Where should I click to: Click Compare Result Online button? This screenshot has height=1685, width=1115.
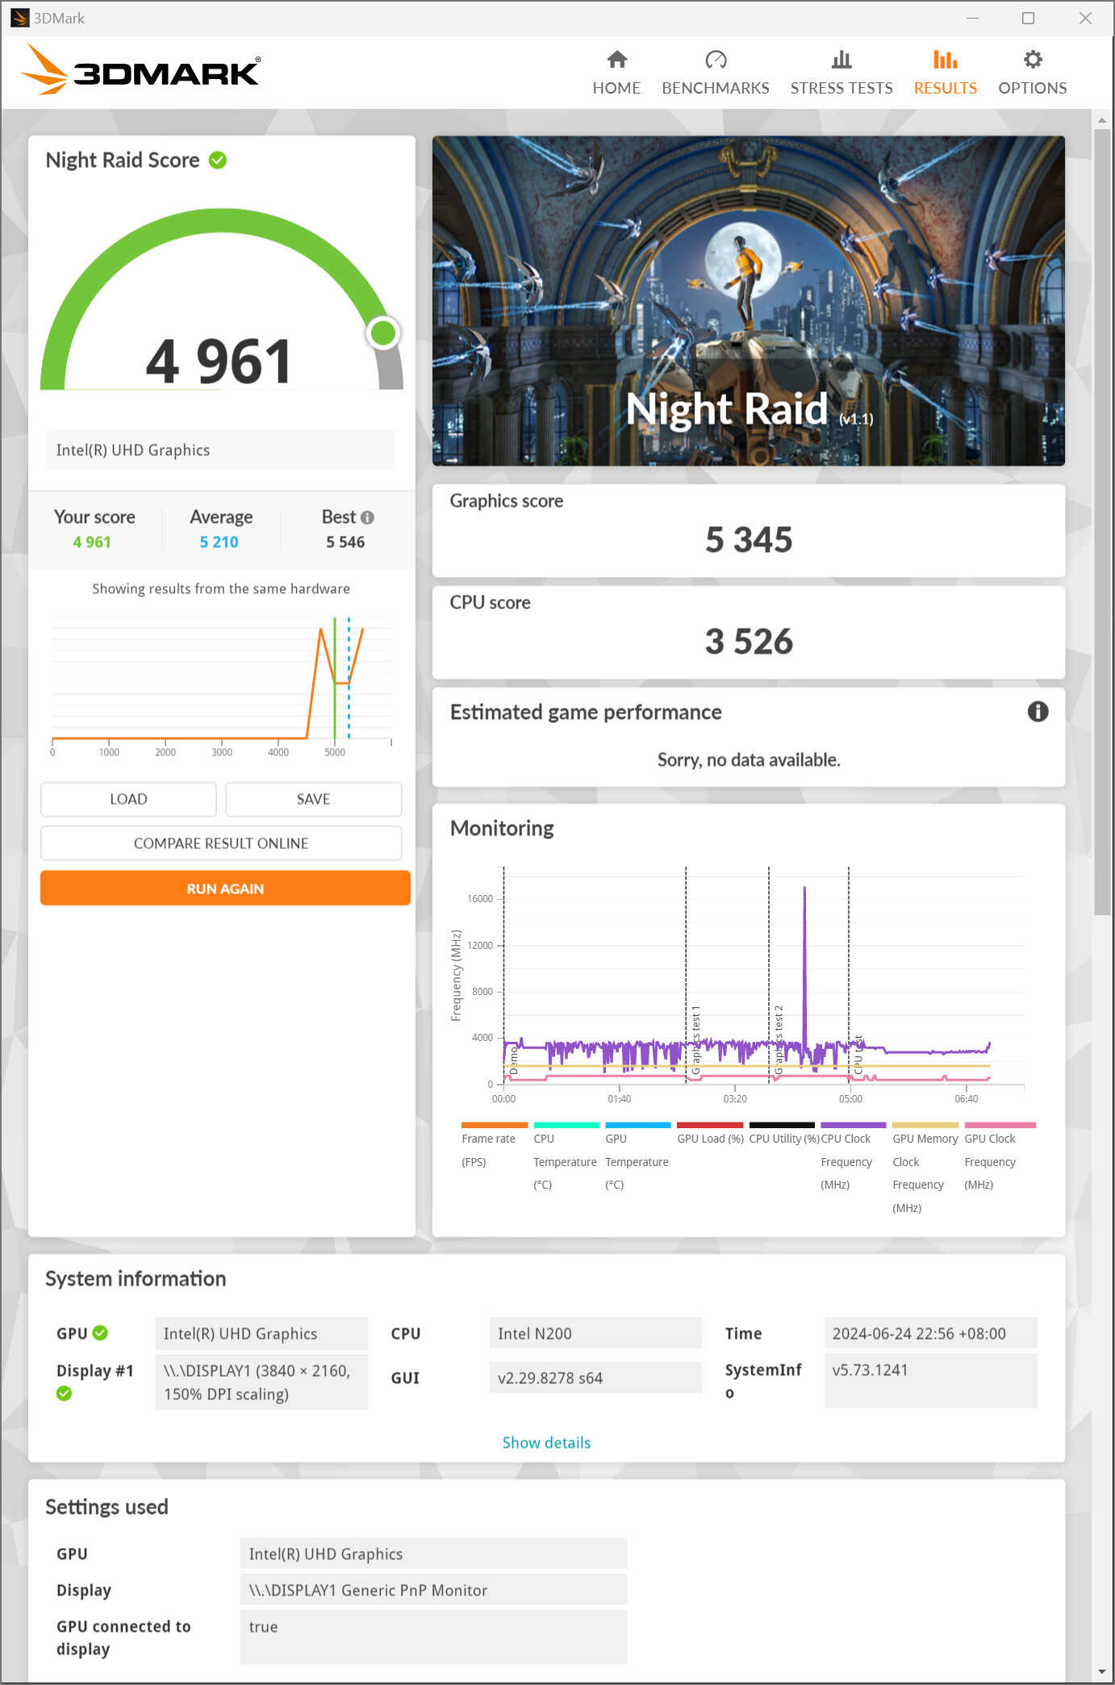point(221,843)
